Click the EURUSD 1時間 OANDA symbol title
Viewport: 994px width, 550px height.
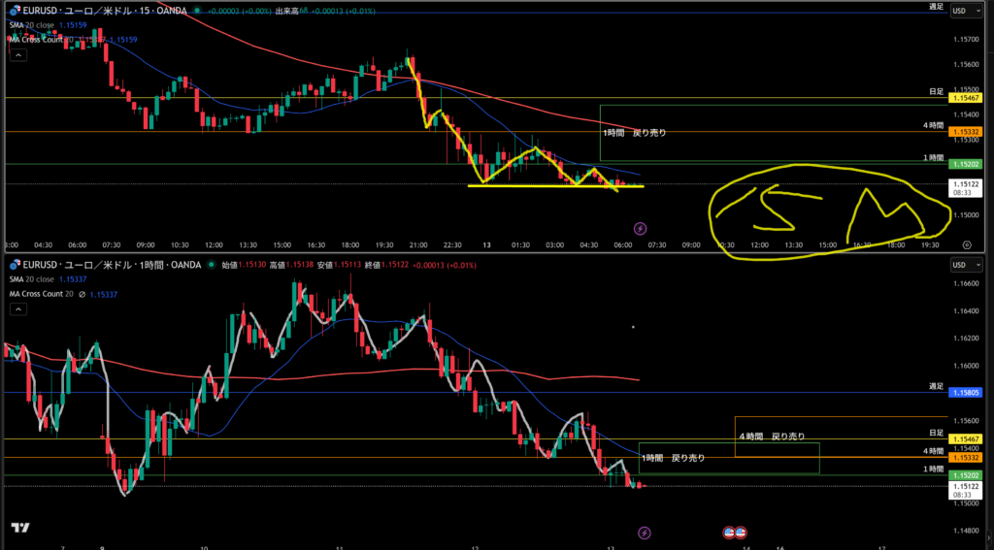107,265
